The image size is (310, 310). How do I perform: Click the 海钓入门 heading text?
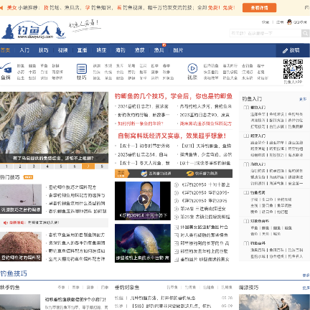point(258,164)
